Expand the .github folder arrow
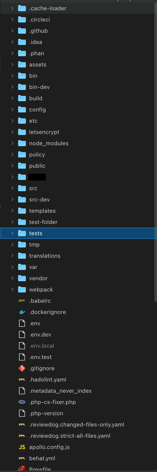The height and width of the screenshot is (472, 157). [x=12, y=31]
